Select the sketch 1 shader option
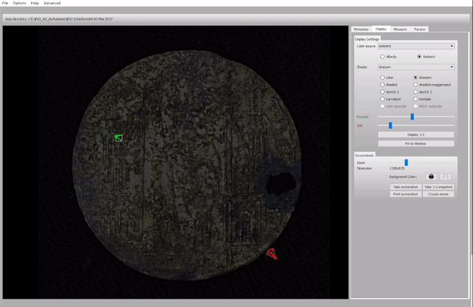This screenshot has width=473, height=307. pos(382,91)
